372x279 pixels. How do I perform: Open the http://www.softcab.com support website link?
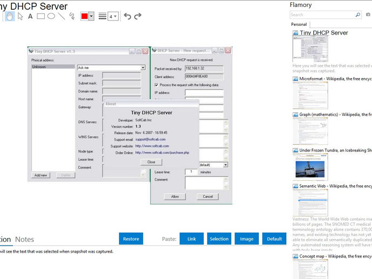152,146
